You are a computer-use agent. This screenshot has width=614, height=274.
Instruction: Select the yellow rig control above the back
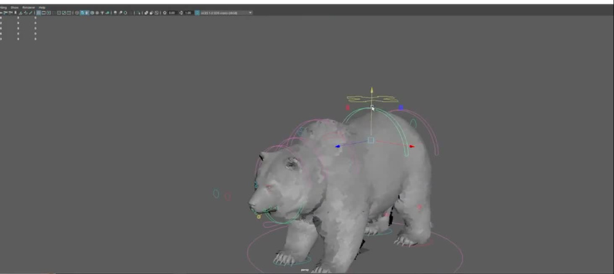[x=372, y=99]
